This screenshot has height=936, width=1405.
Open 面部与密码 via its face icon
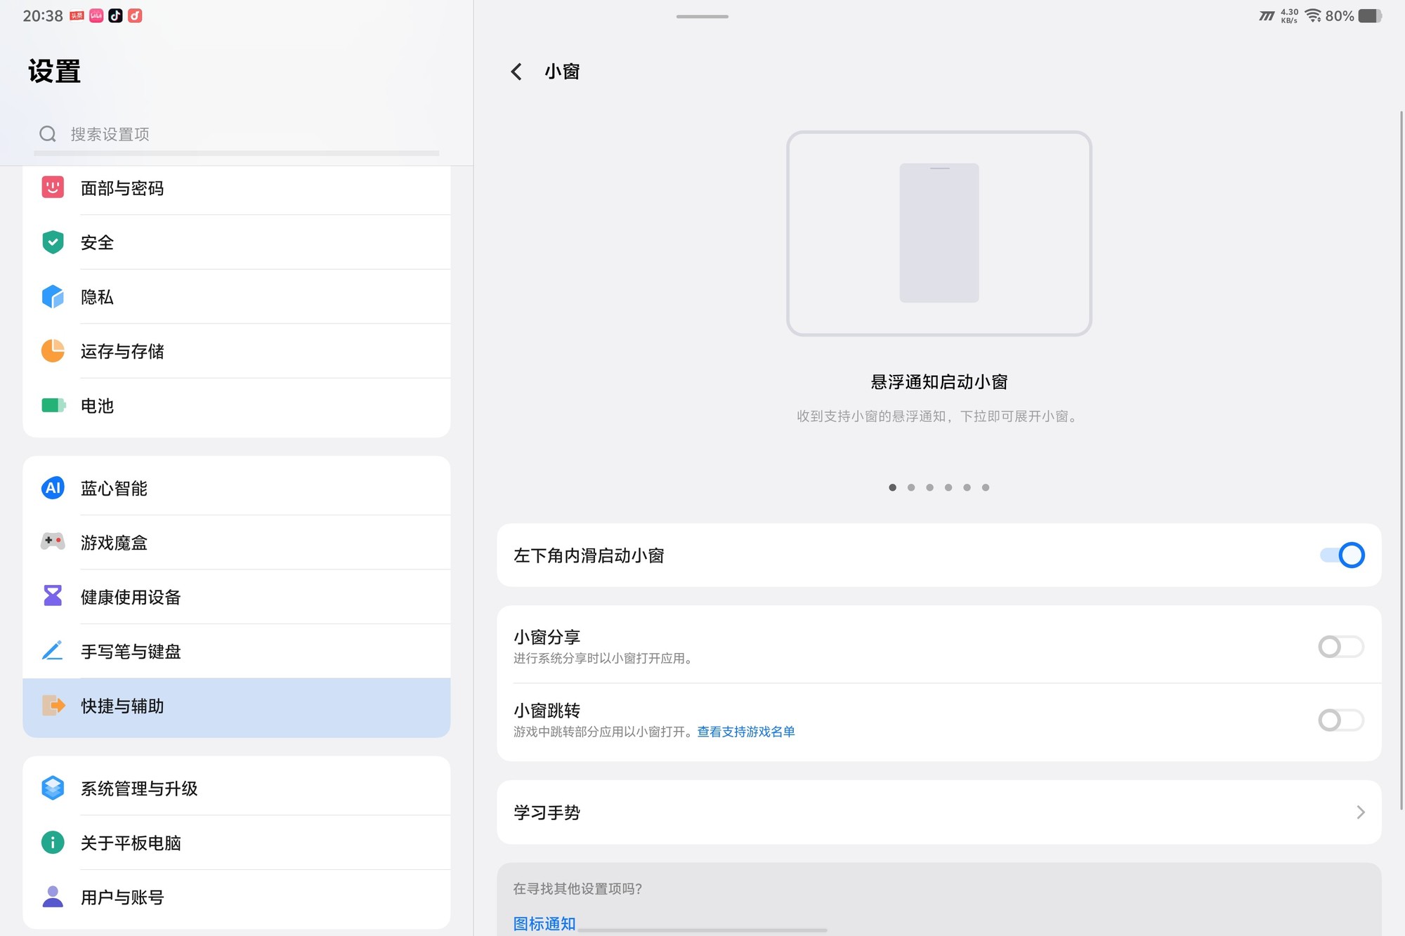pos(53,187)
